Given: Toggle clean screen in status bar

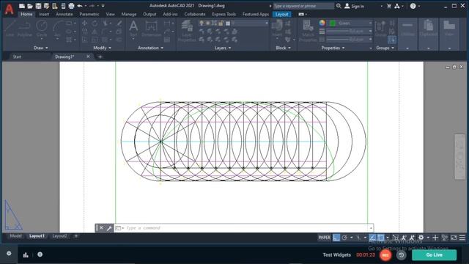Looking at the screenshot, I should pos(454,238).
